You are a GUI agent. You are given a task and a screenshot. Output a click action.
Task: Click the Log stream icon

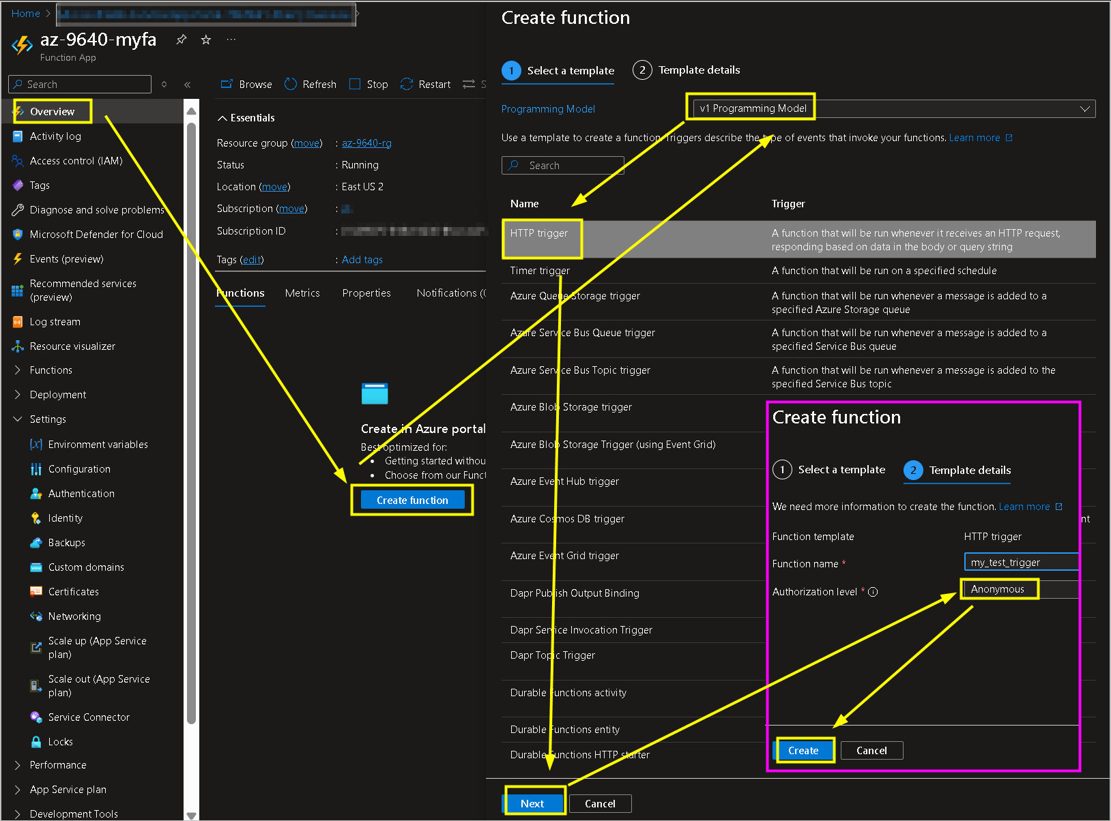pyautogui.click(x=18, y=322)
